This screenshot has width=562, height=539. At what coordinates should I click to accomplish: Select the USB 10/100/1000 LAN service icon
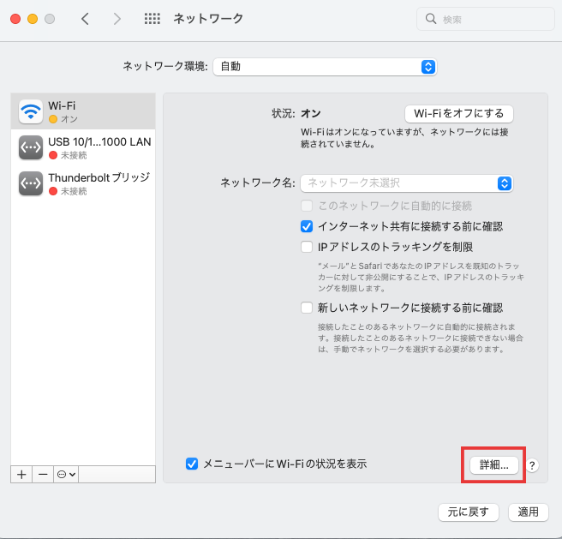pyautogui.click(x=31, y=147)
